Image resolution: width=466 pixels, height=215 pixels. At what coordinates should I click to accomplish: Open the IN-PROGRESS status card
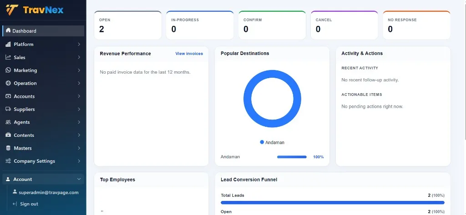(200, 25)
